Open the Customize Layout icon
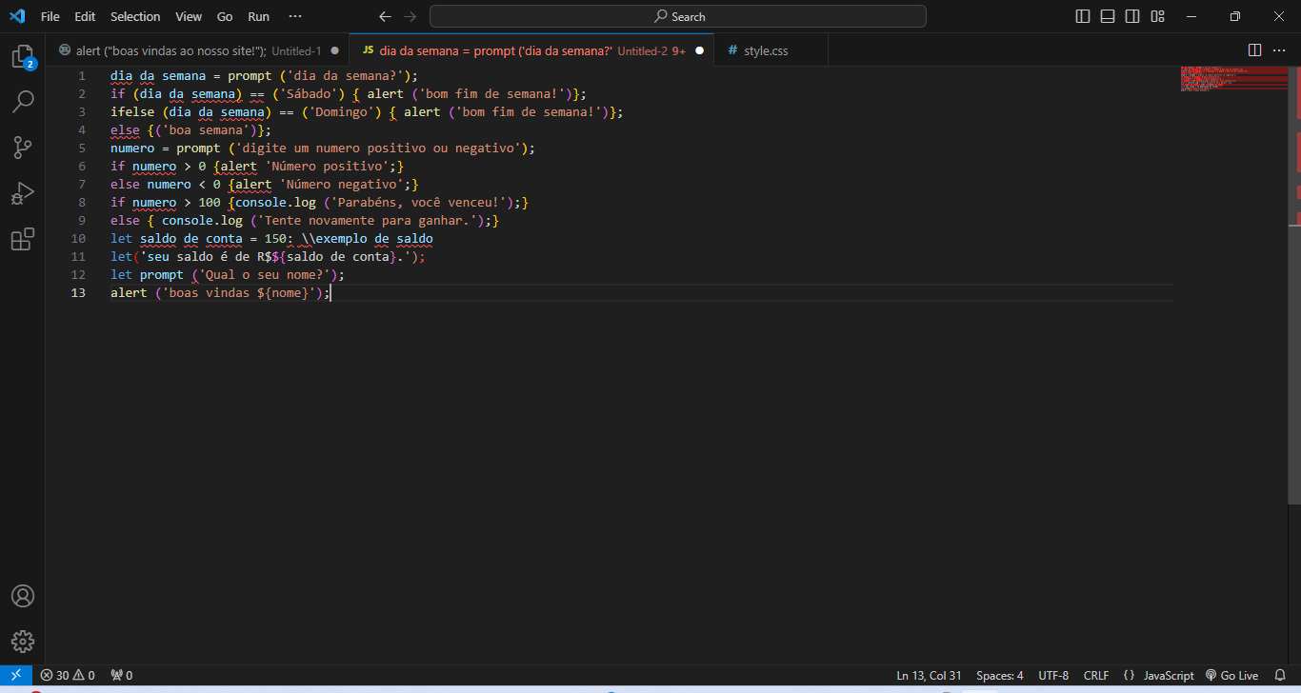This screenshot has height=693, width=1301. point(1157,16)
